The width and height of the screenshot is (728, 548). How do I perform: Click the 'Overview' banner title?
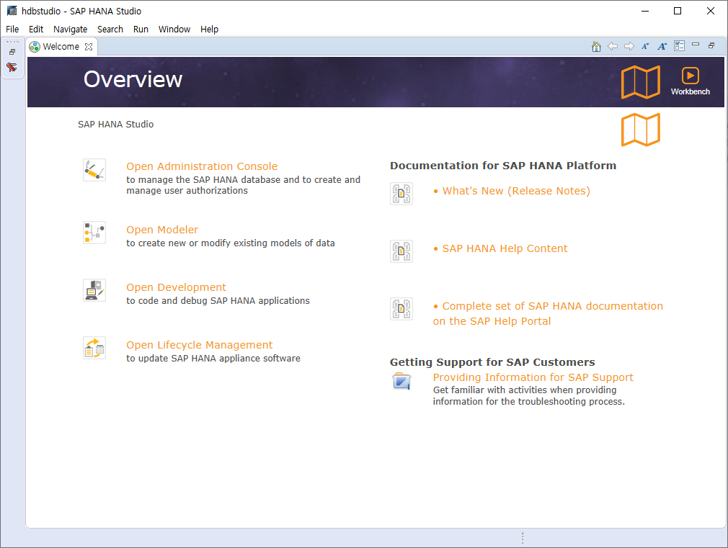(133, 79)
